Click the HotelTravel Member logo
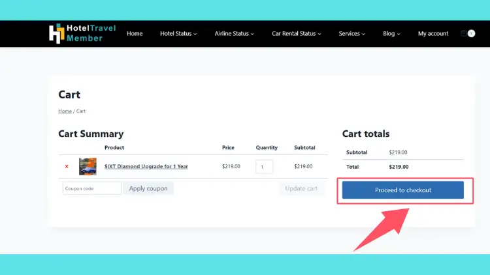The image size is (490, 275). point(82,33)
